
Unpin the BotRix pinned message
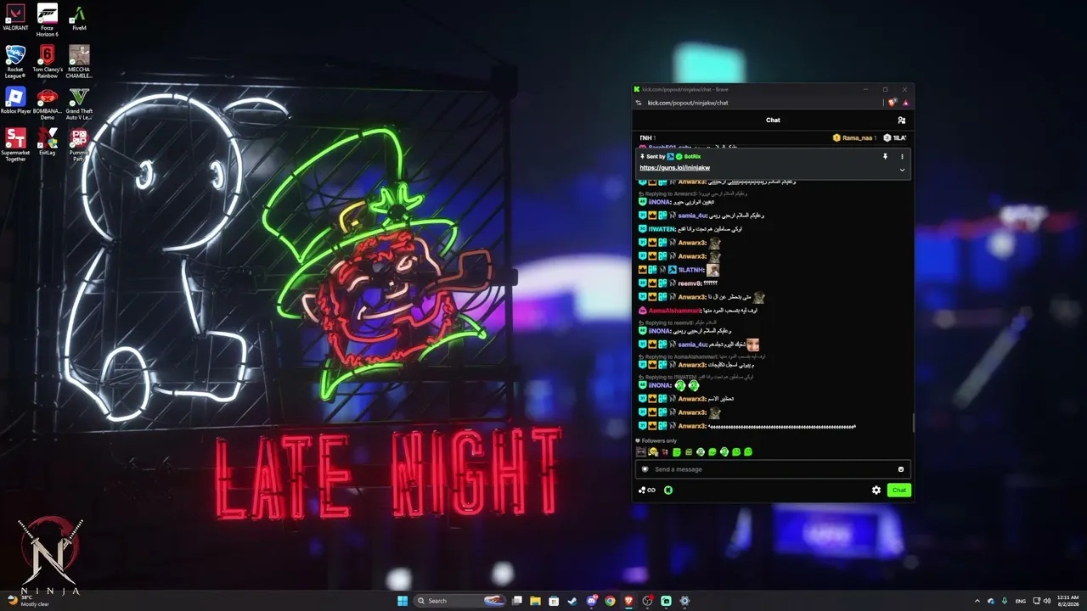(x=885, y=156)
